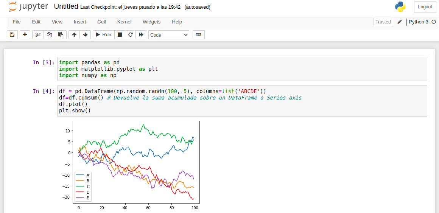Restart the kernel with circular arrow
The width and height of the screenshot is (439, 213).
pyautogui.click(x=131, y=35)
